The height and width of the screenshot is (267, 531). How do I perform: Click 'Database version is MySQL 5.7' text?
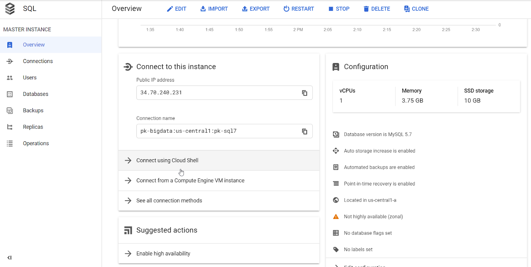(x=378, y=134)
